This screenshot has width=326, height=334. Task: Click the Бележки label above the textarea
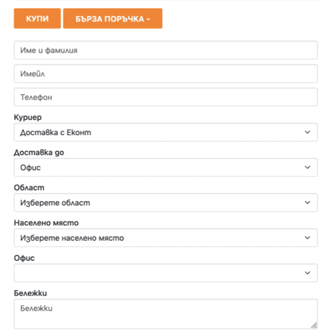(x=32, y=293)
